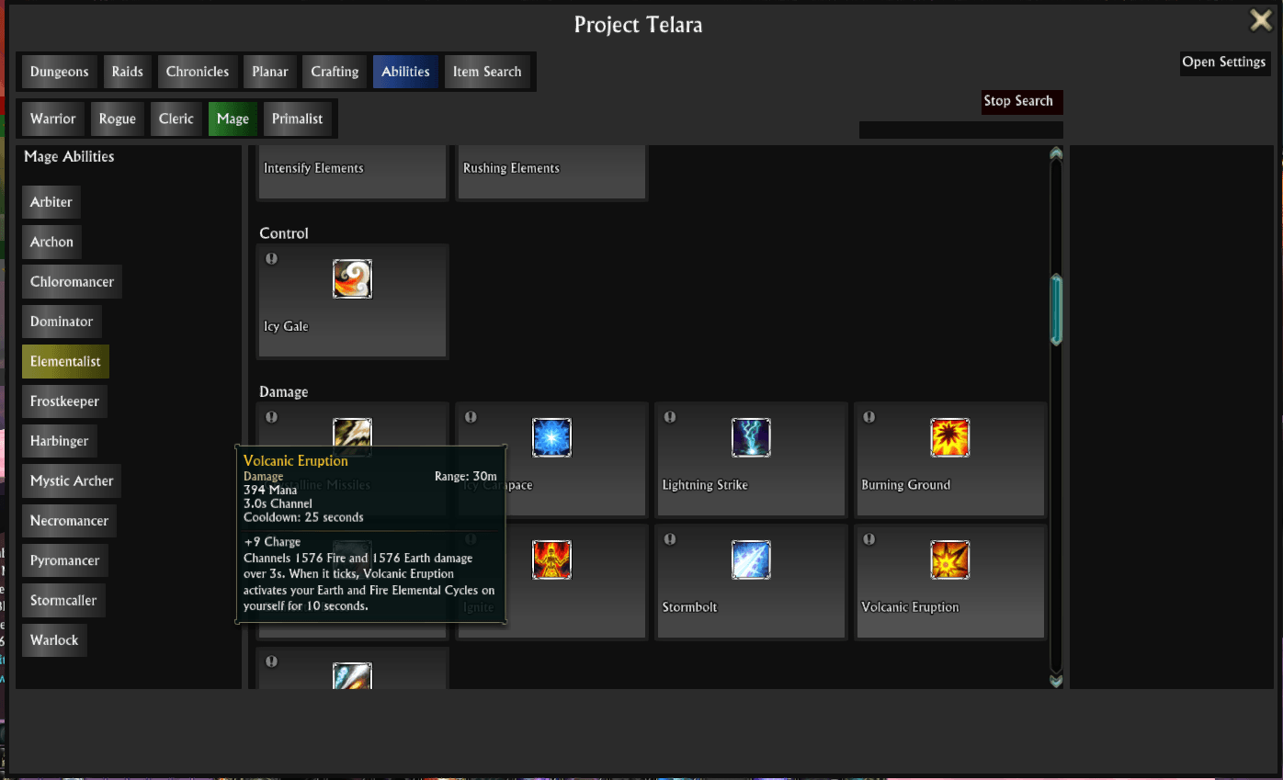Screen dimensions: 1283x780
Task: Click the Open Settings button
Action: click(1224, 62)
